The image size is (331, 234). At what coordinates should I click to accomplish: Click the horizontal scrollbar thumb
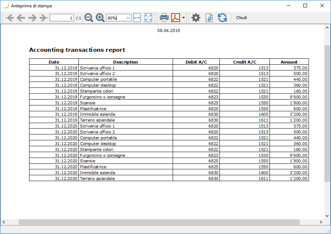tap(159, 222)
